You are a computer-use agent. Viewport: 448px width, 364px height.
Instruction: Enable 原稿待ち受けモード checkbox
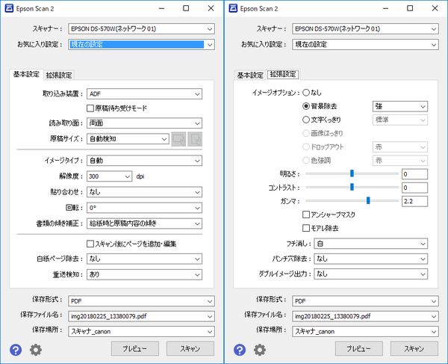[x=90, y=108]
